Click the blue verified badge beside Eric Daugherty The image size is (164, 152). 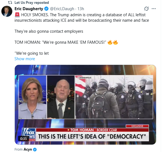tap(47, 9)
